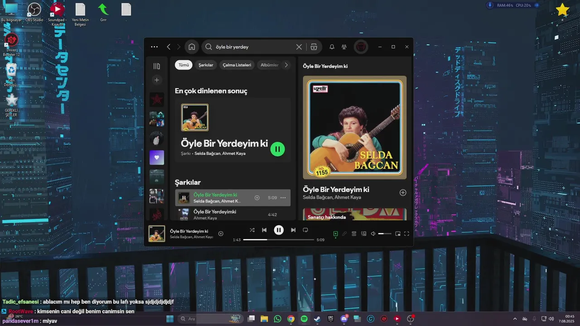Skip to the next track
The width and height of the screenshot is (580, 326).
[293, 230]
